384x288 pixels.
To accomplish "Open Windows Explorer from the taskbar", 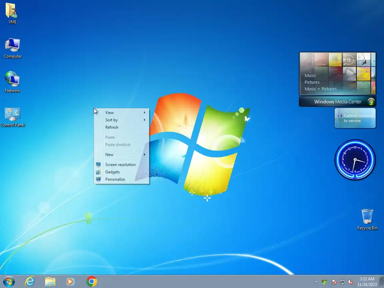I will point(50,282).
